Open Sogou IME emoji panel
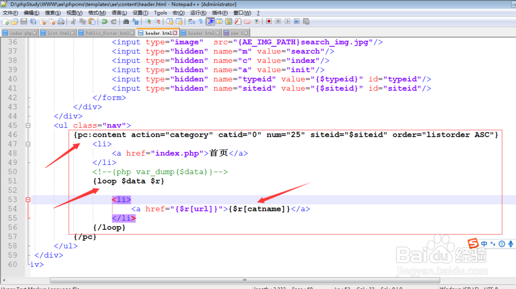Image resolution: width=516 pixels, height=289 pixels. pyautogui.click(x=502, y=244)
